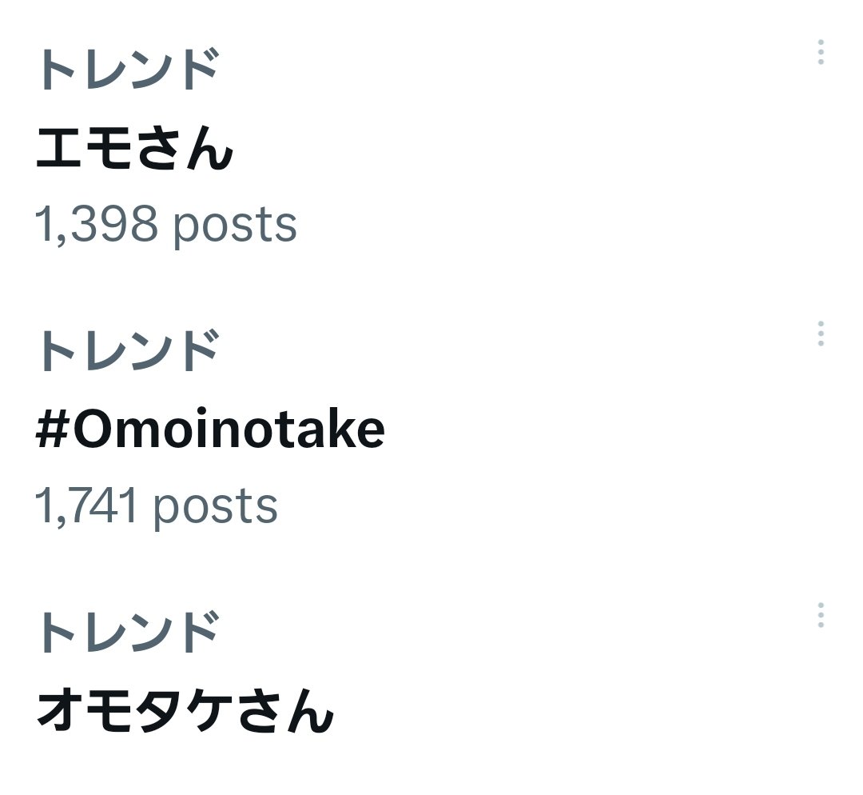This screenshot has width=863, height=795.
Task: Click three-dot menu on the 1,741 posts trend
Action: (820, 334)
